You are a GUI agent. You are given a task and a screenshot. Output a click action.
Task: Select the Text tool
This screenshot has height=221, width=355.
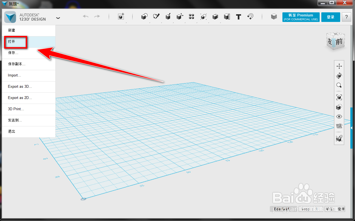click(239, 17)
